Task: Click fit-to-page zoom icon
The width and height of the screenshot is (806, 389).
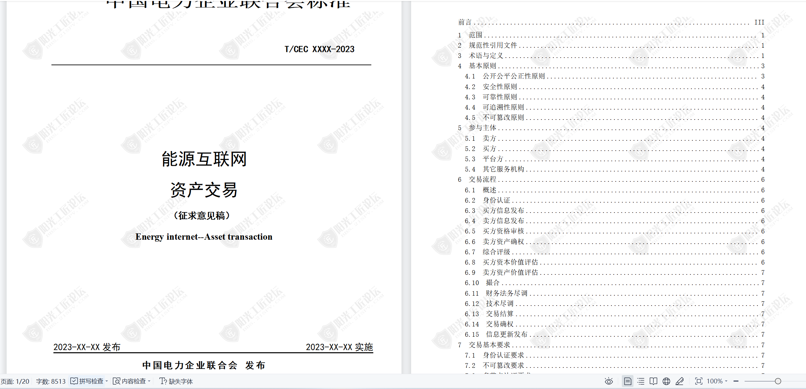Action: tap(698, 381)
